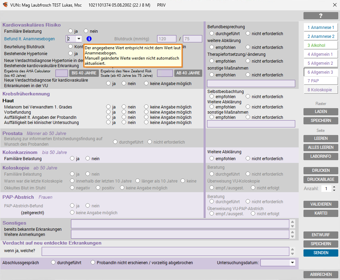Open the 3 Alkohol tab
Screen dimensions: 340x280
(321, 45)
